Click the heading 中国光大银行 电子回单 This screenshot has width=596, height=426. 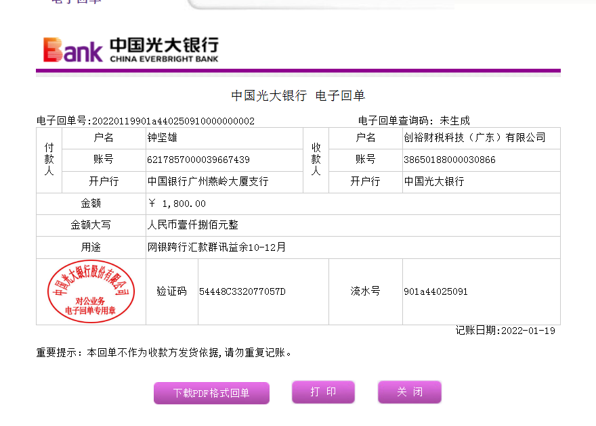click(299, 95)
